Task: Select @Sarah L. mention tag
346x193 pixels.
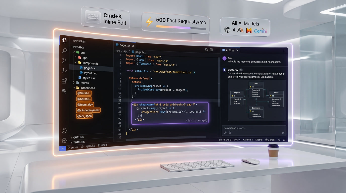Action: [84, 93]
